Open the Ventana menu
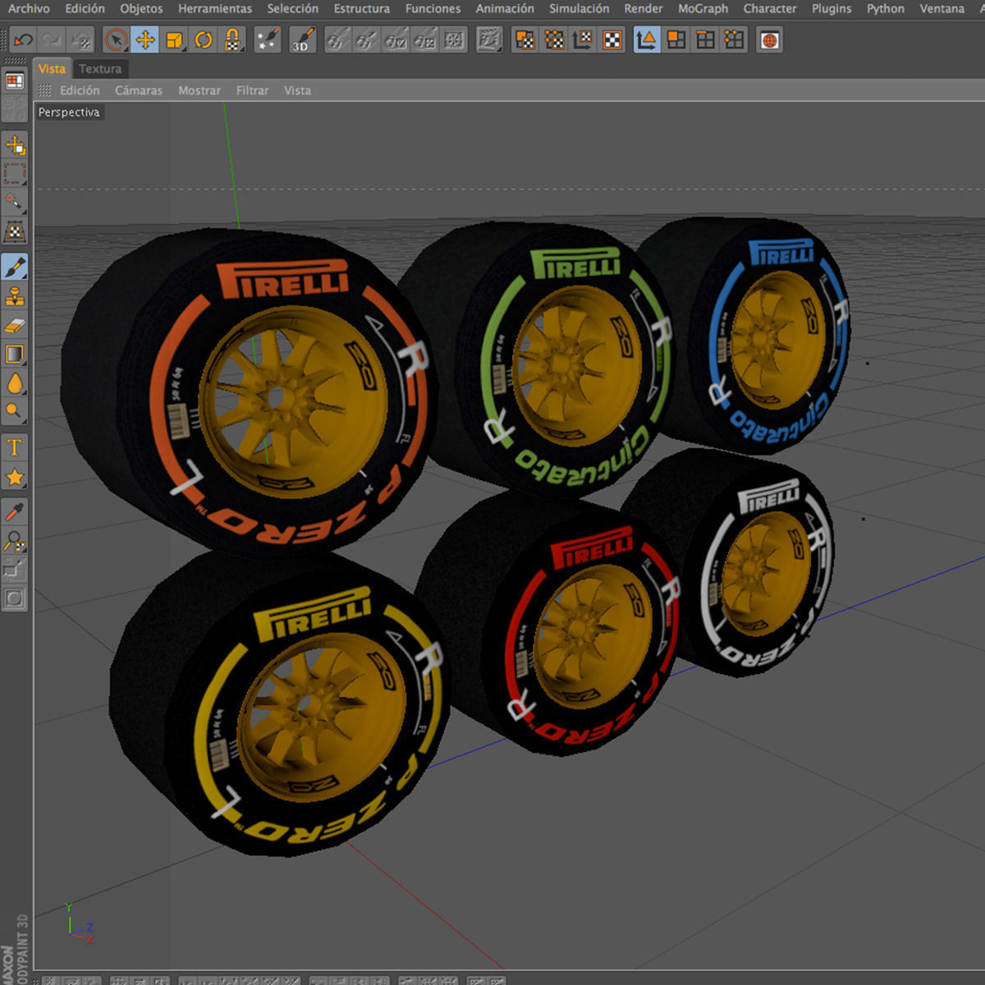This screenshot has width=985, height=985. point(941,8)
